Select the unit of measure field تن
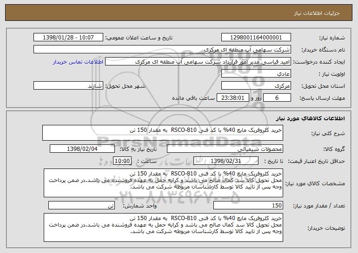The width and height of the screenshot is (358, 253). (x=81, y=205)
